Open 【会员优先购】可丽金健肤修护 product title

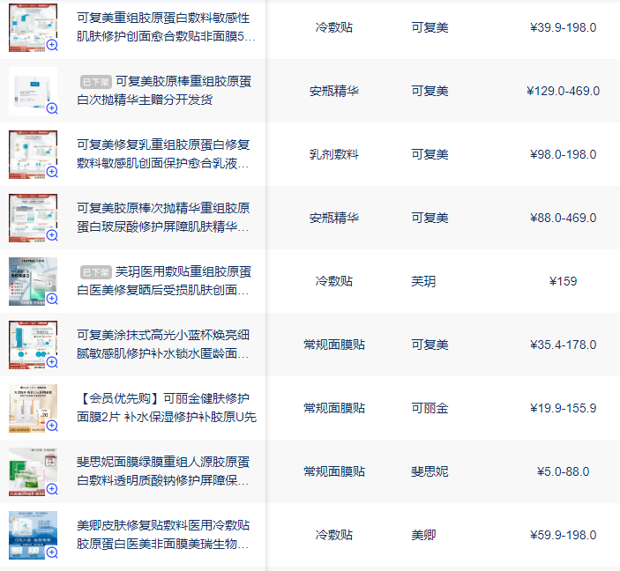pos(167,407)
